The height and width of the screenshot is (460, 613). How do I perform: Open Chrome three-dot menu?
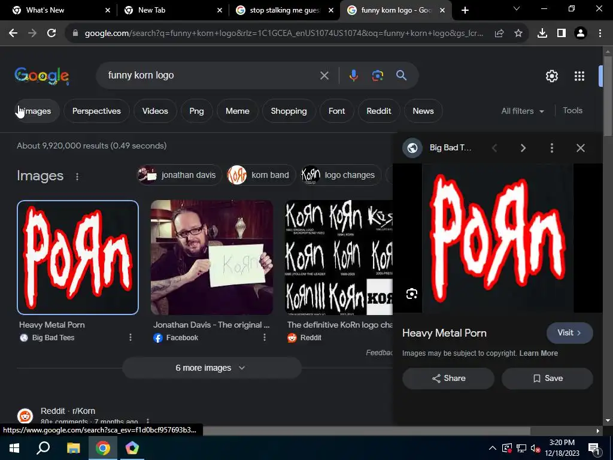pos(600,34)
